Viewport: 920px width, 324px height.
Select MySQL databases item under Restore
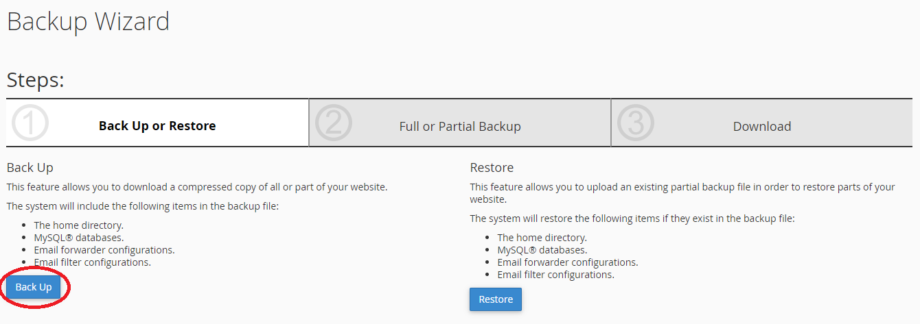click(x=542, y=250)
